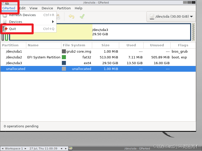Click the 29.50 GiB size cell

110,63
